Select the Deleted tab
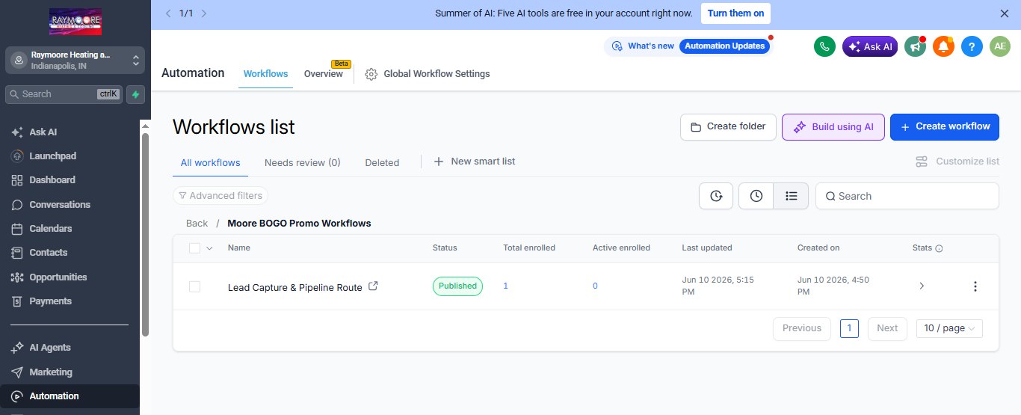The width and height of the screenshot is (1021, 415). point(382,162)
